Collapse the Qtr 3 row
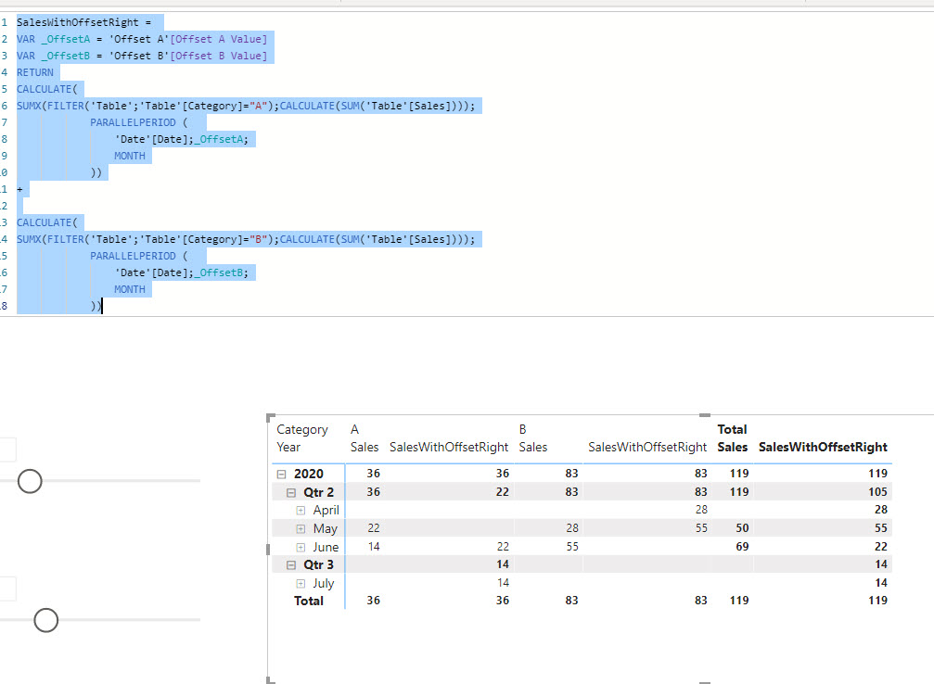Screen dimensions: 934x684 tap(291, 565)
